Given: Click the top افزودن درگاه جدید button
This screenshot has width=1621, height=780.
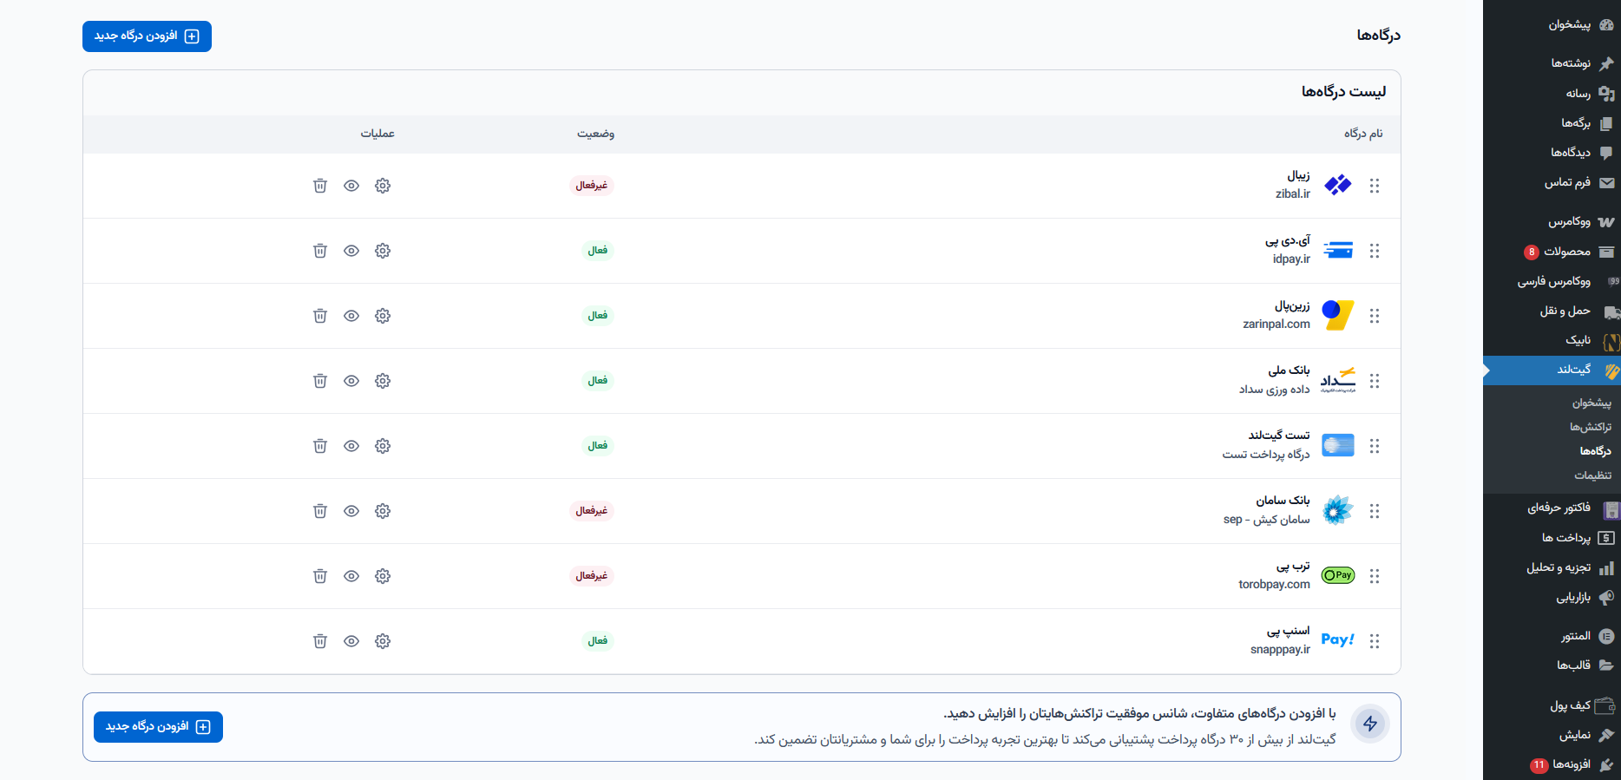Looking at the screenshot, I should coord(147,36).
